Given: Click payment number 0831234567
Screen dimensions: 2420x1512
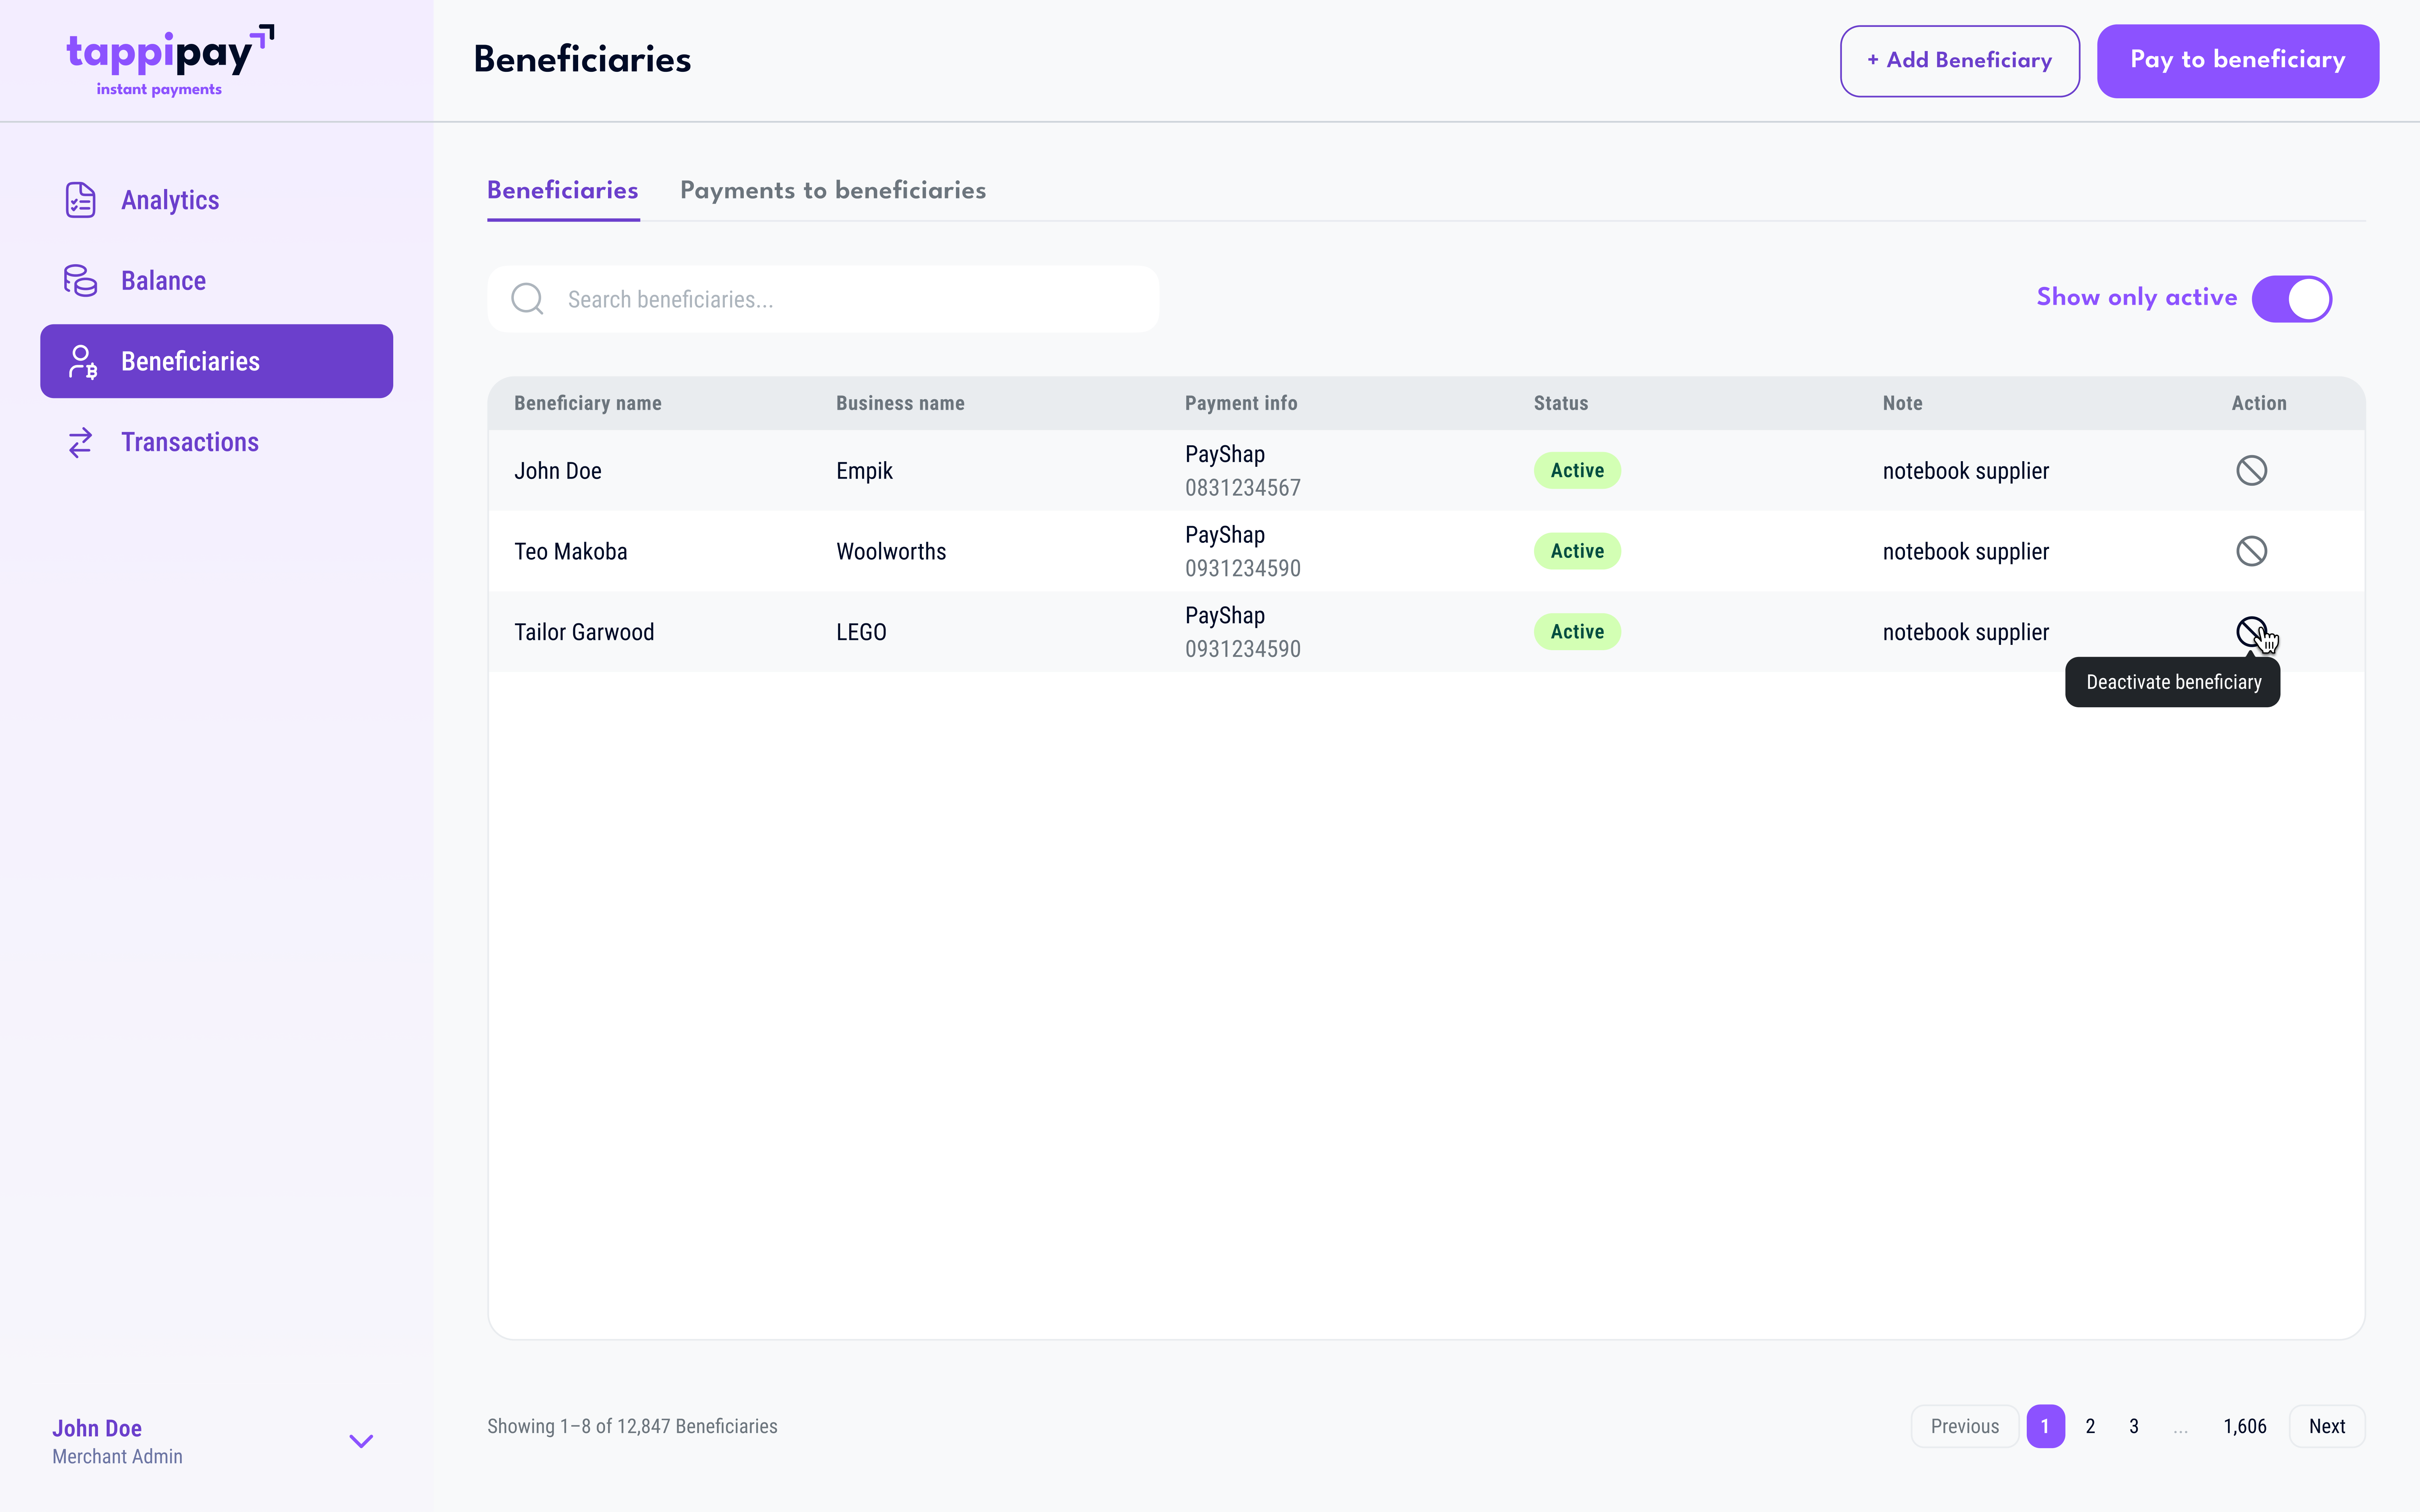Looking at the screenshot, I should 1243,488.
